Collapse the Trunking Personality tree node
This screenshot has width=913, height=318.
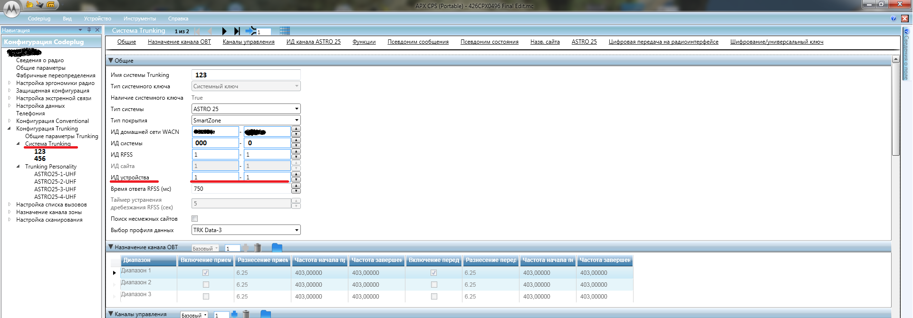(x=19, y=167)
